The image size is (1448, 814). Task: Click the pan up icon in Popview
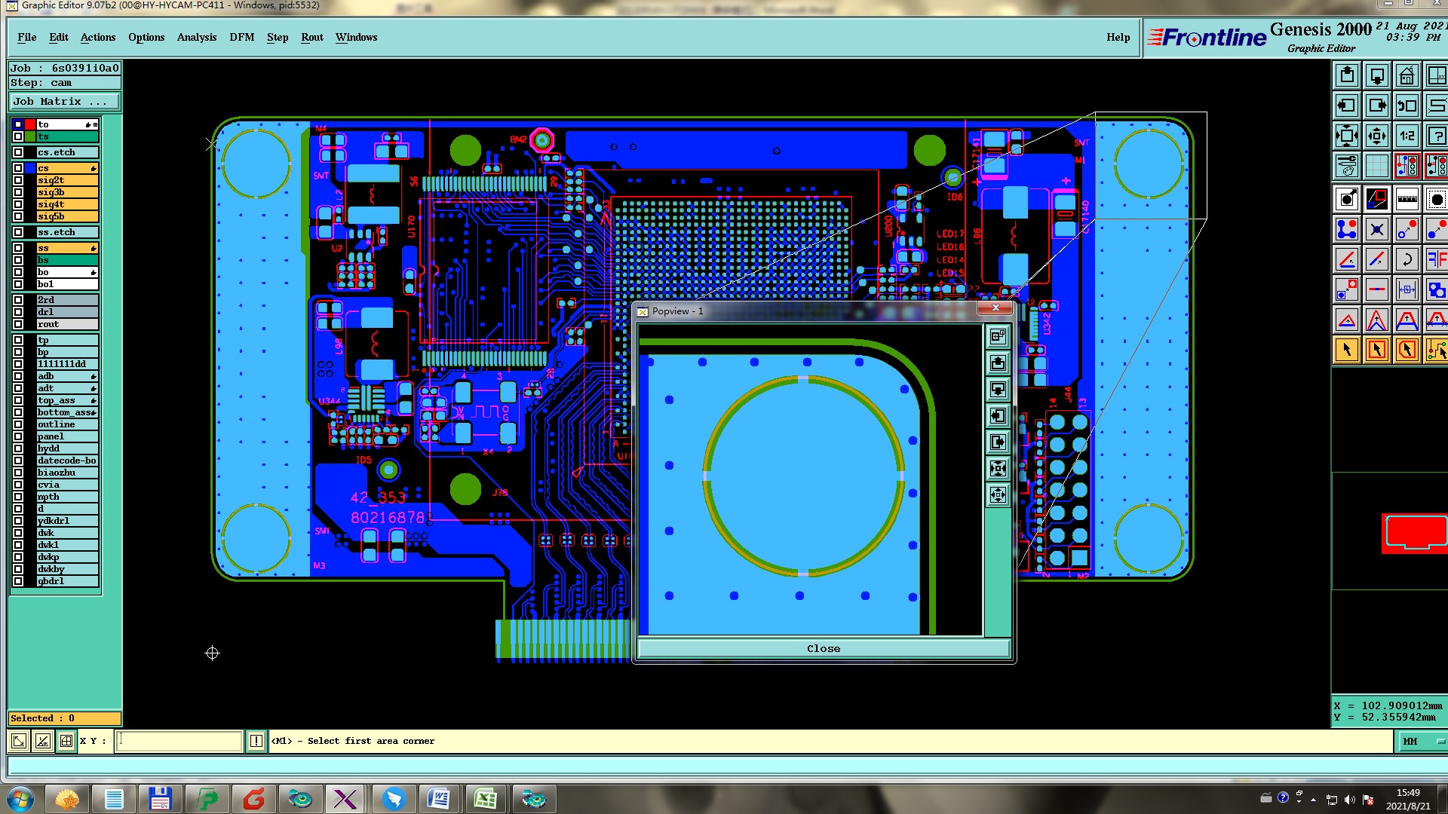click(998, 363)
